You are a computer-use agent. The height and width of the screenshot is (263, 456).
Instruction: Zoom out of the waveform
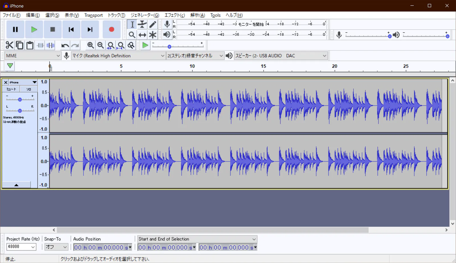point(101,45)
